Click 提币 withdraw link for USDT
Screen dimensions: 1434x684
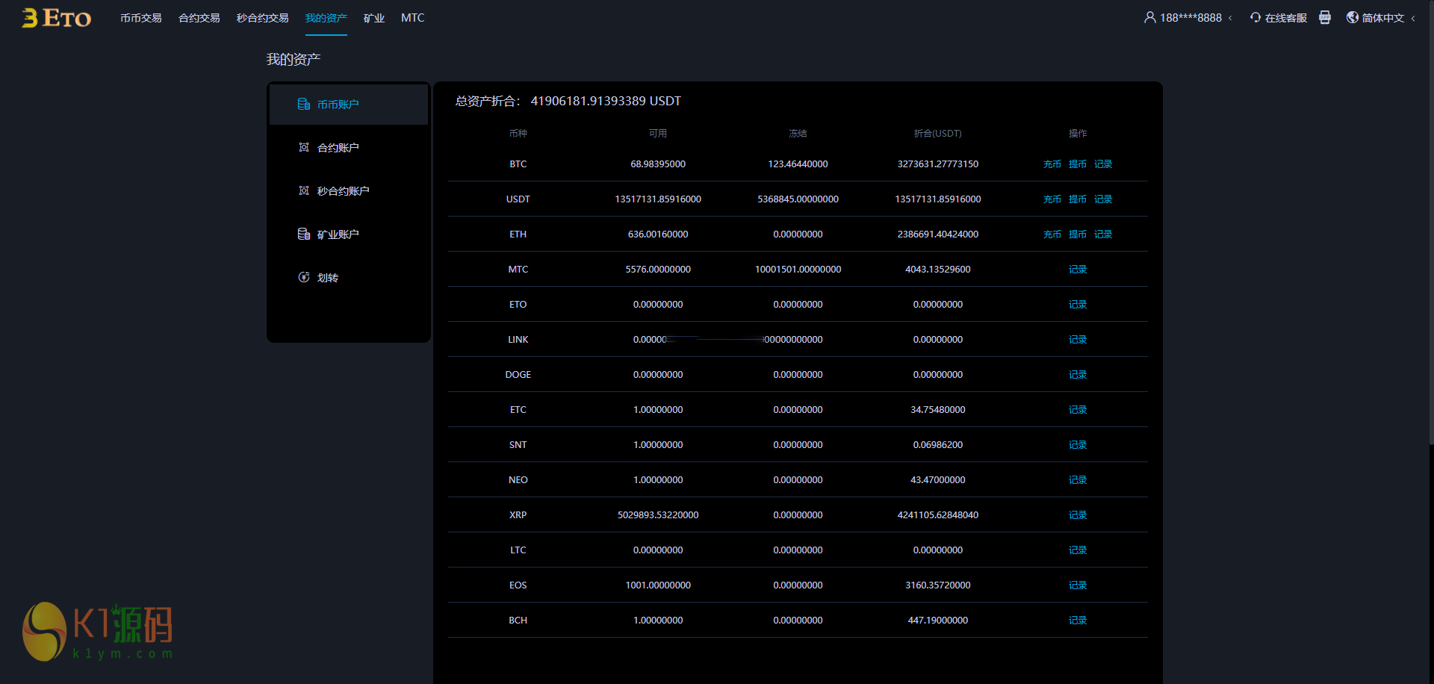click(1077, 199)
